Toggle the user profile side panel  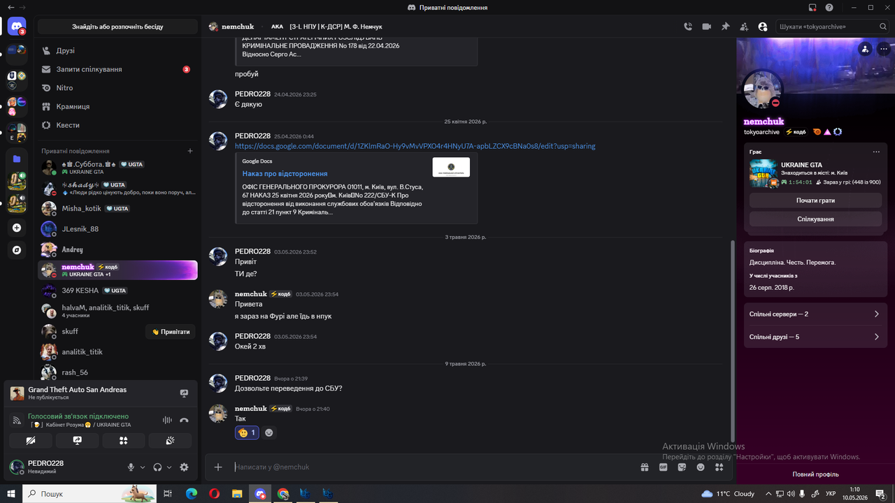click(762, 27)
